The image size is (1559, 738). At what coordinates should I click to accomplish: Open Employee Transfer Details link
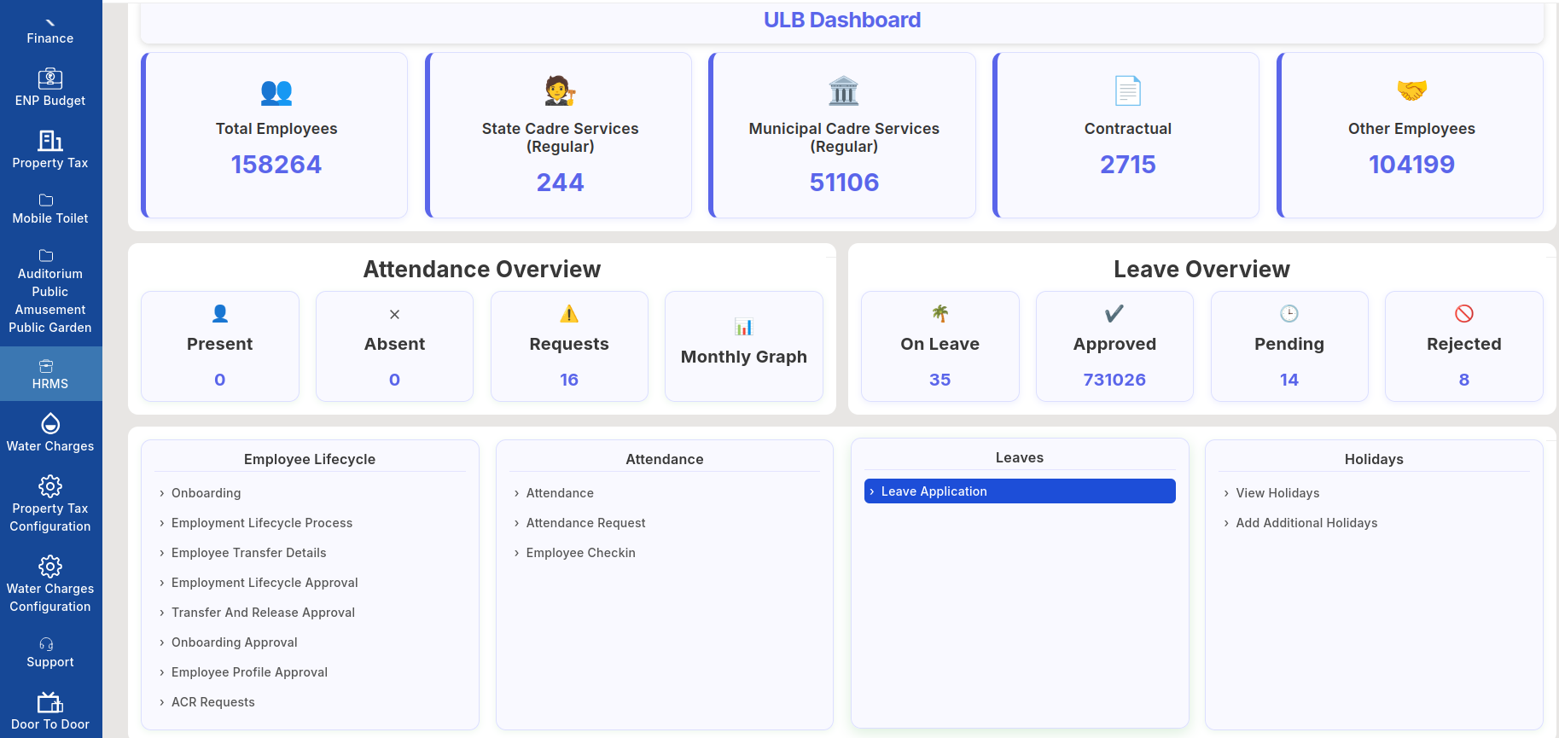pyautogui.click(x=241, y=553)
